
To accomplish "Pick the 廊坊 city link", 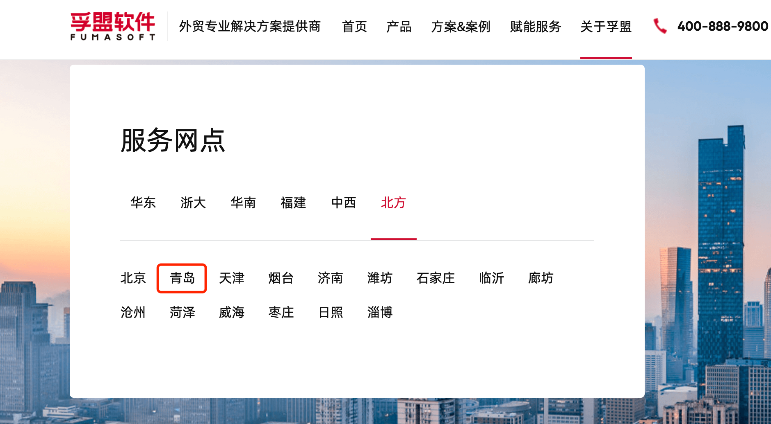I will (541, 278).
